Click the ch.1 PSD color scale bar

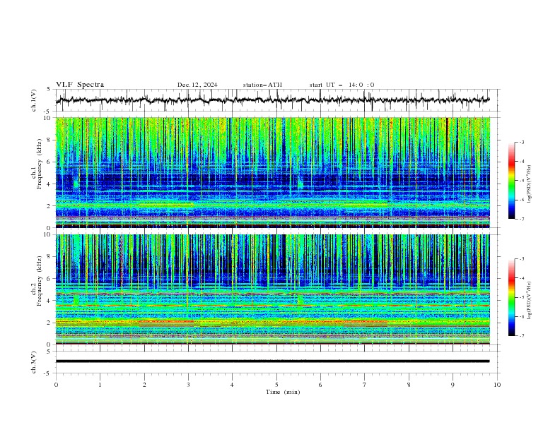[x=511, y=181]
